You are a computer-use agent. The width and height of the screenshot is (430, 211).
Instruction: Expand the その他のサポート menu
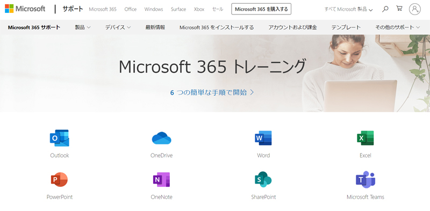click(x=398, y=27)
